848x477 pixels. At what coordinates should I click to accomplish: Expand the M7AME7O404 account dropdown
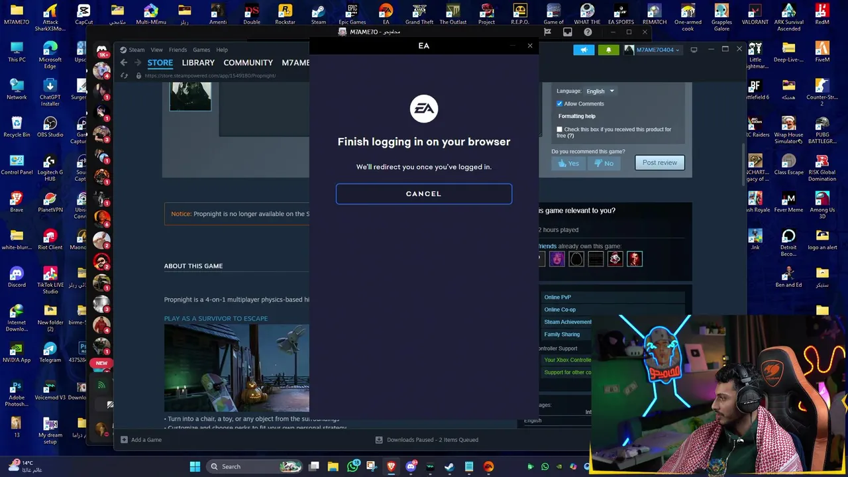pos(653,50)
